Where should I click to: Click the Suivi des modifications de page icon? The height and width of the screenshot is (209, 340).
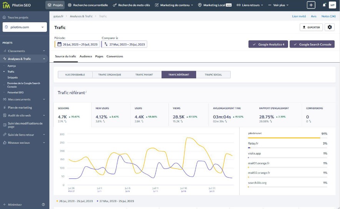click(x=5, y=125)
